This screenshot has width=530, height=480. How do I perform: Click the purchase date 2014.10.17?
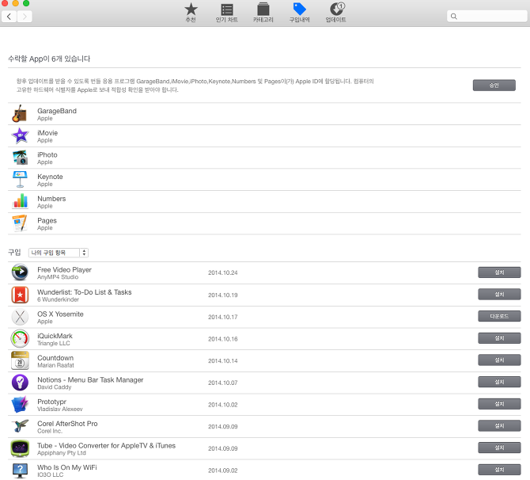pos(223,317)
